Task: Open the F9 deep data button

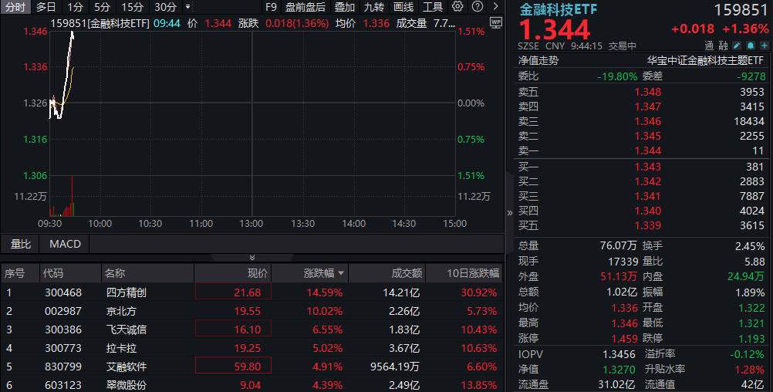Action: point(271,7)
